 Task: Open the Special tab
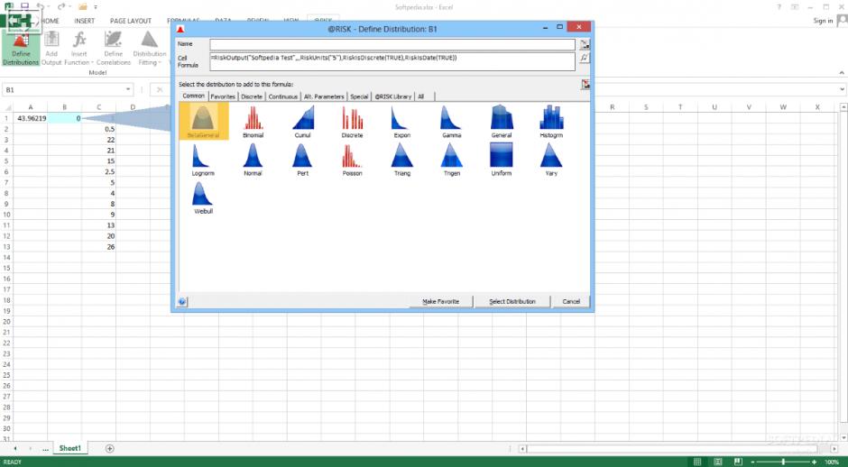pyautogui.click(x=359, y=96)
